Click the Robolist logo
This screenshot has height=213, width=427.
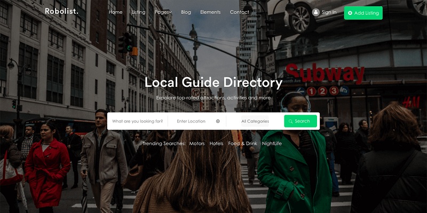(61, 11)
